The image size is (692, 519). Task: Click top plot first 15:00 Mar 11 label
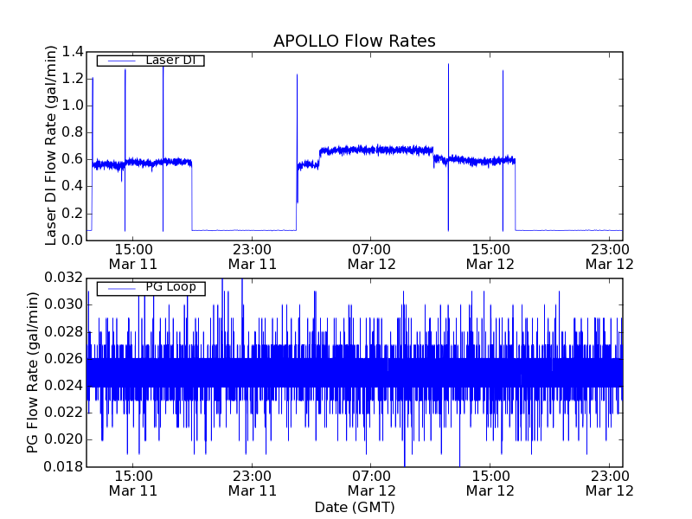click(133, 257)
